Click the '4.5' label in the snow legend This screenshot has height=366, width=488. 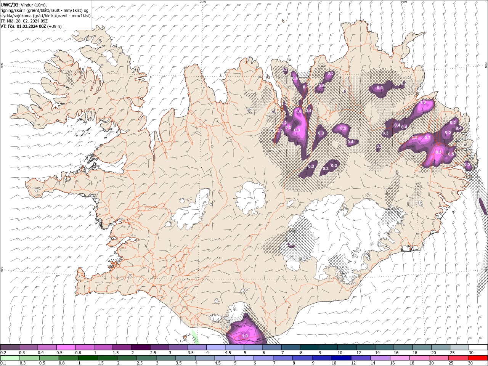(x=228, y=353)
